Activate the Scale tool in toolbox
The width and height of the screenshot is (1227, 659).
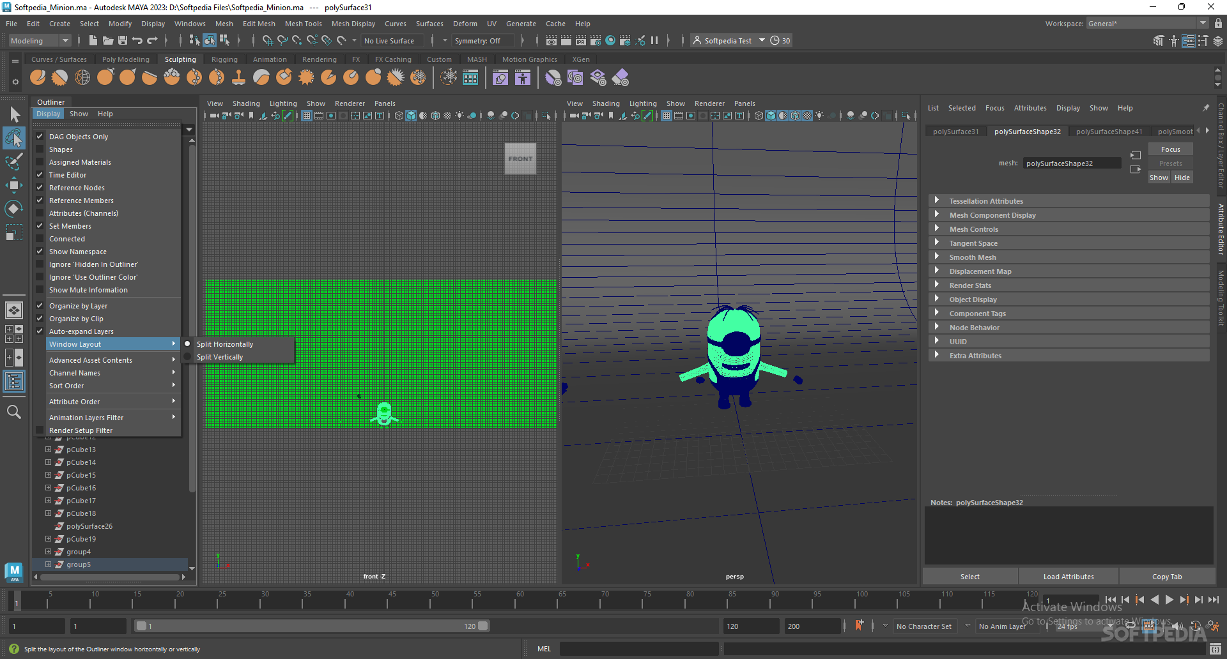coord(14,232)
